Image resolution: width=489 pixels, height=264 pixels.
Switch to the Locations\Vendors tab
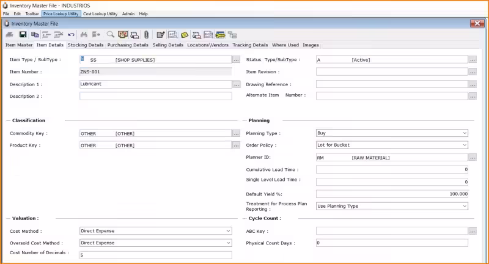[x=208, y=45]
